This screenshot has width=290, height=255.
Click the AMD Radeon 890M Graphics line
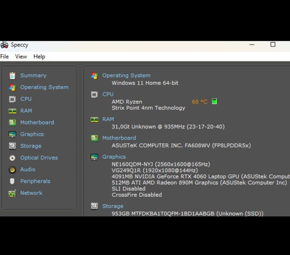pyautogui.click(x=199, y=183)
